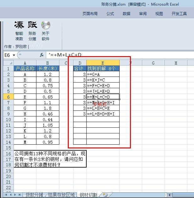This screenshot has height=198, width=194.
Task: Open the 账务分摊 ribbon tool
Action: click(x=32, y=31)
